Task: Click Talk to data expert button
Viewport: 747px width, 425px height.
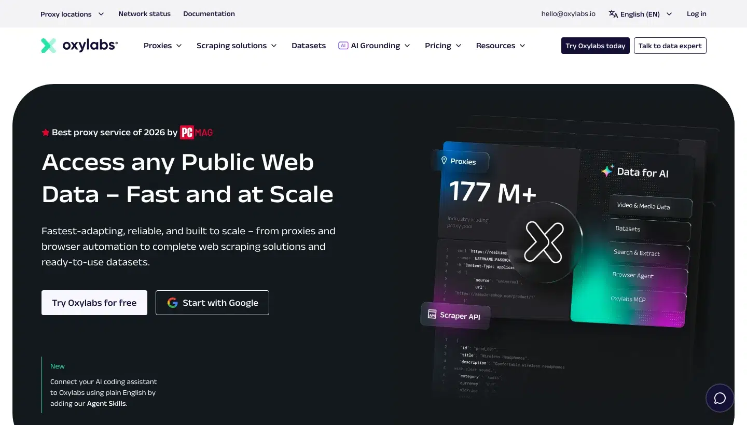Action: point(670,46)
